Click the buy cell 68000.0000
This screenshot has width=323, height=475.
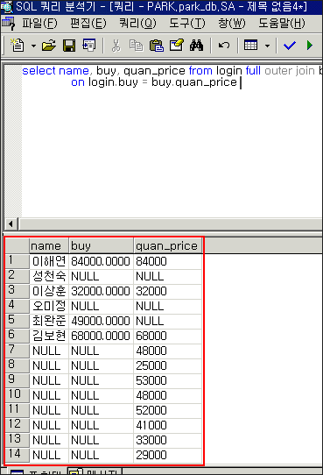pyautogui.click(x=101, y=336)
